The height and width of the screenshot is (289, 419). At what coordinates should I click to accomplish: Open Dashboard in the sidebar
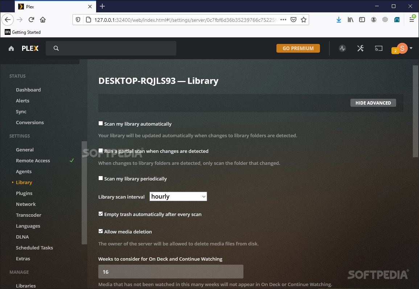coord(28,90)
